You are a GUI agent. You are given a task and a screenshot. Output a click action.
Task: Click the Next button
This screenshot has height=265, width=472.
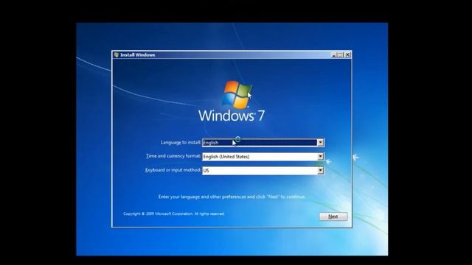tap(333, 216)
